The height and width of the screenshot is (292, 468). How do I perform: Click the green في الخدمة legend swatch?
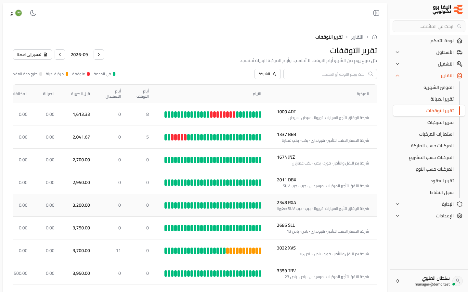tap(114, 74)
